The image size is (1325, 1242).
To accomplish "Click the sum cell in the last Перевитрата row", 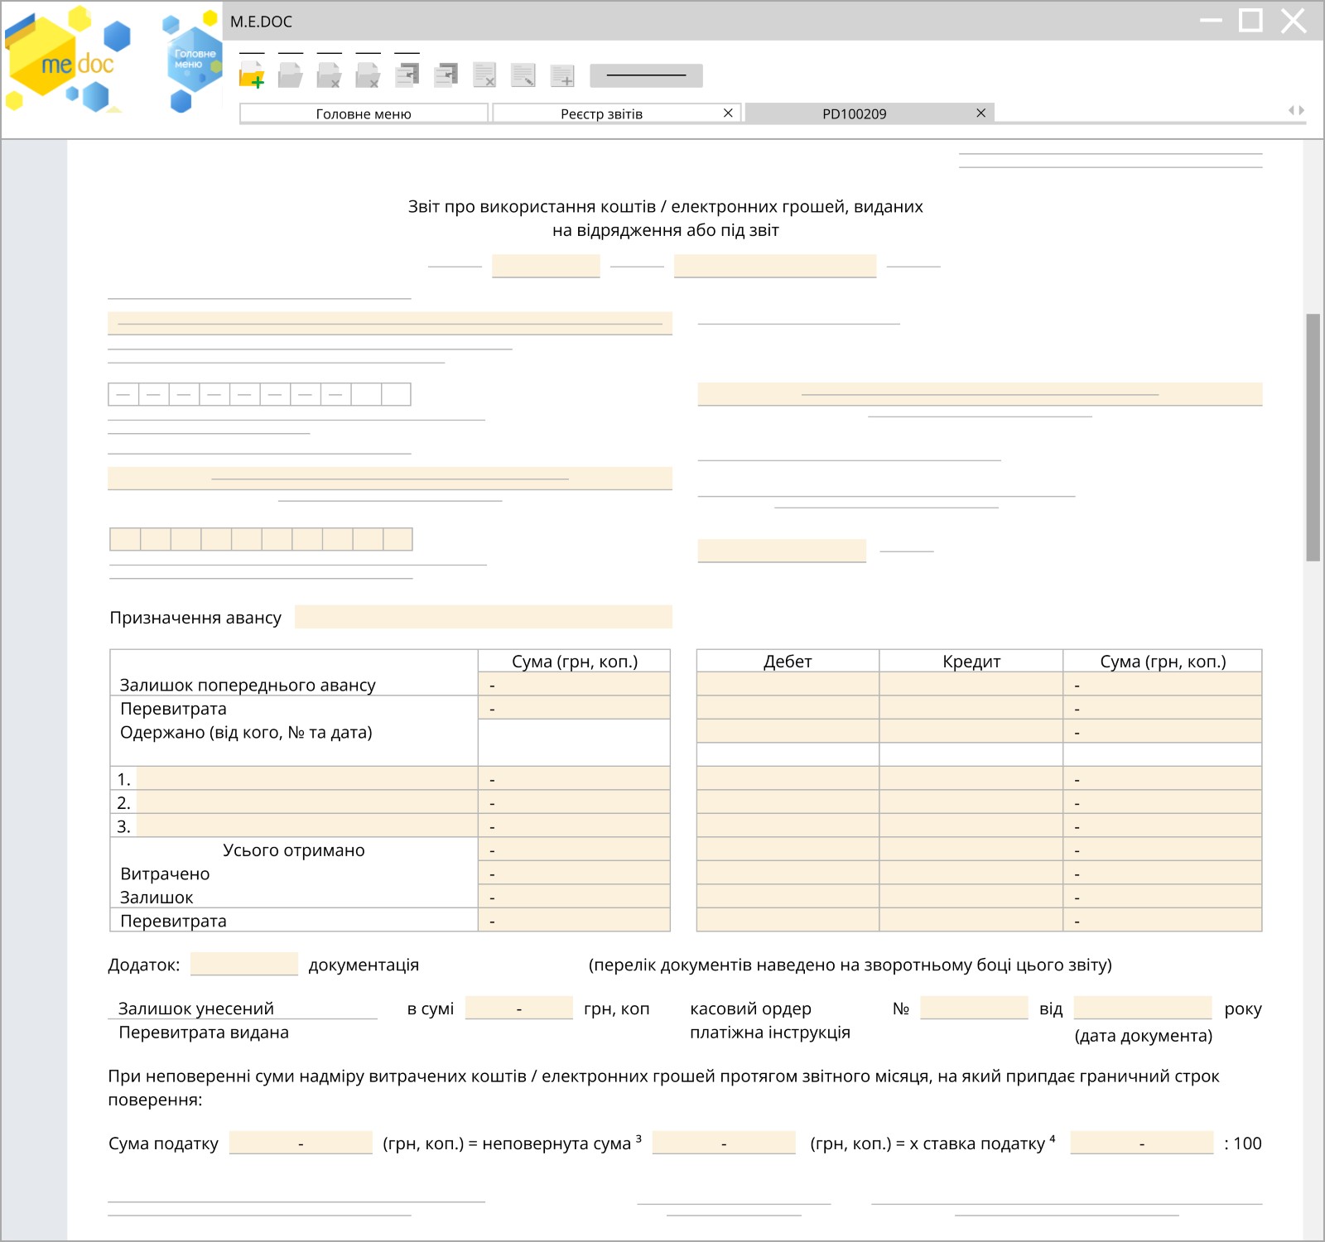I will click(574, 921).
